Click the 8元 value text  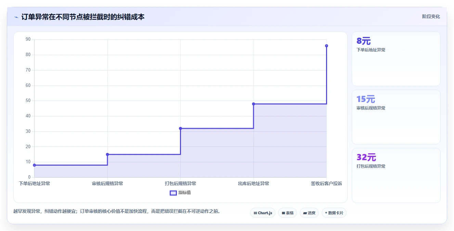[364, 41]
